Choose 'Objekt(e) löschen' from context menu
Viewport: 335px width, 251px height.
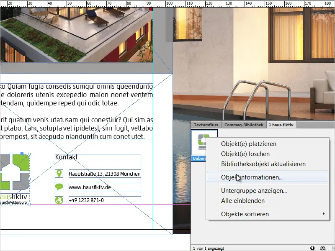245,154
